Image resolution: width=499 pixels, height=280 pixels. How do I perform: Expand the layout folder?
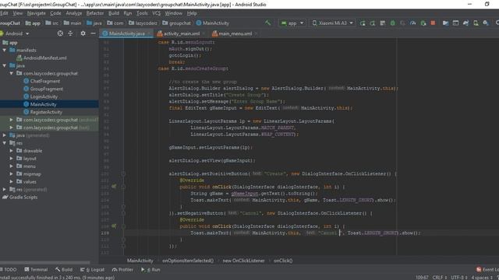click(x=12, y=158)
